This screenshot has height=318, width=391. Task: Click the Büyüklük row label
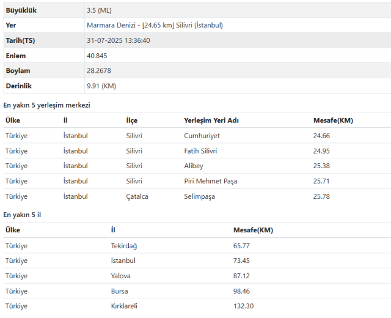pyautogui.click(x=23, y=10)
